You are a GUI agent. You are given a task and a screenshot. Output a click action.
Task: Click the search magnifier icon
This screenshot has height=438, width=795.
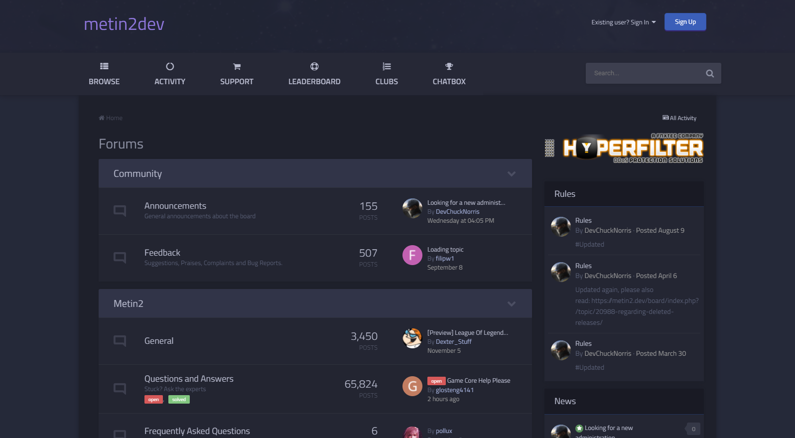(x=710, y=73)
